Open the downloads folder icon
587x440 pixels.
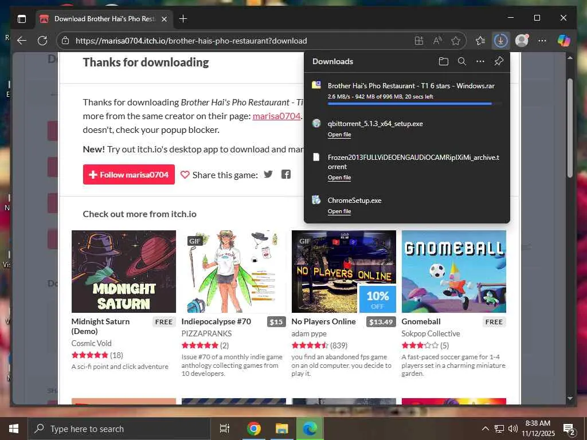443,61
